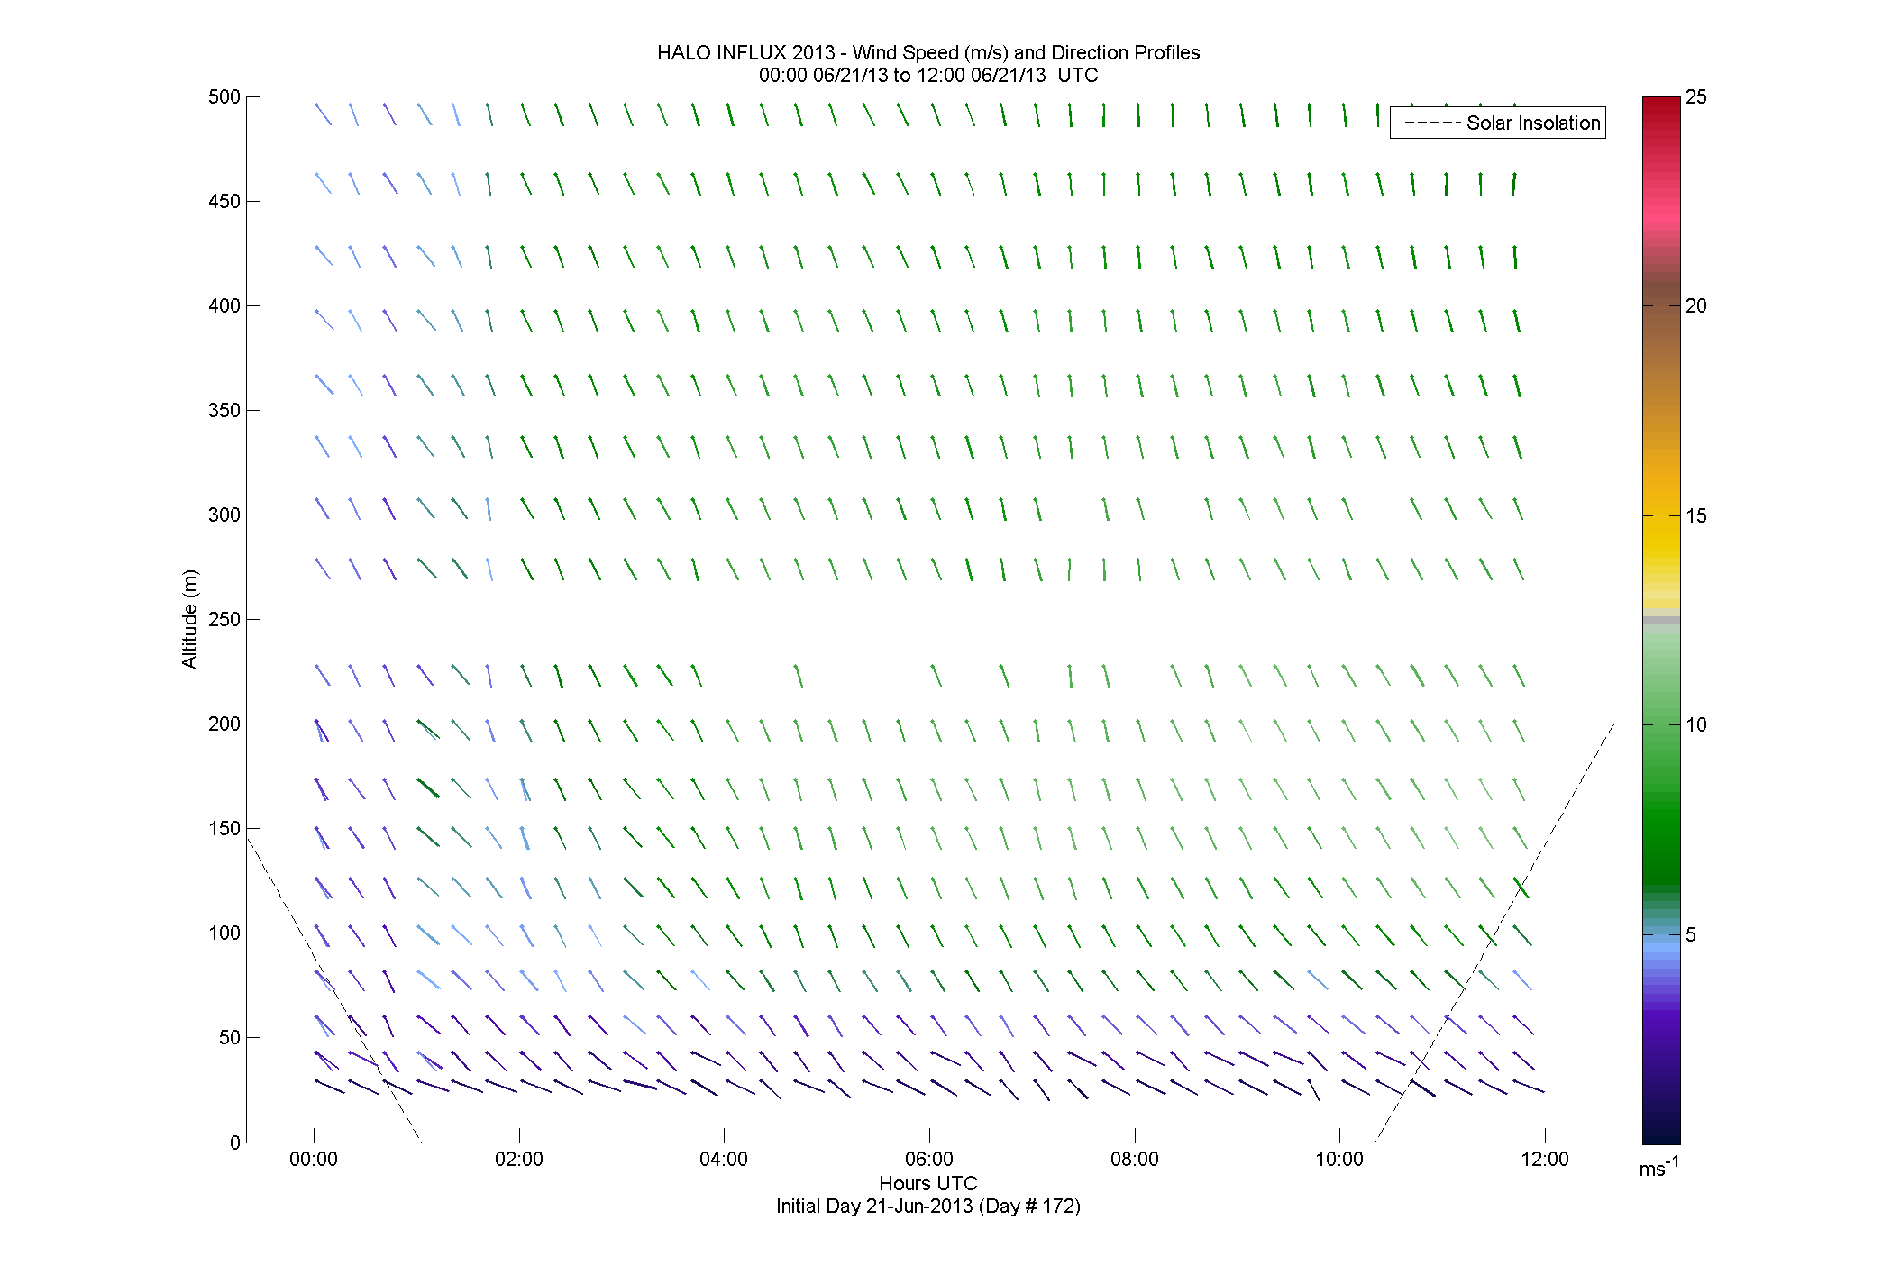Click the date range subtitle '00:00 06/21/13 to 12:00 06/21/13 UTC'
The image size is (1891, 1284).
(928, 76)
